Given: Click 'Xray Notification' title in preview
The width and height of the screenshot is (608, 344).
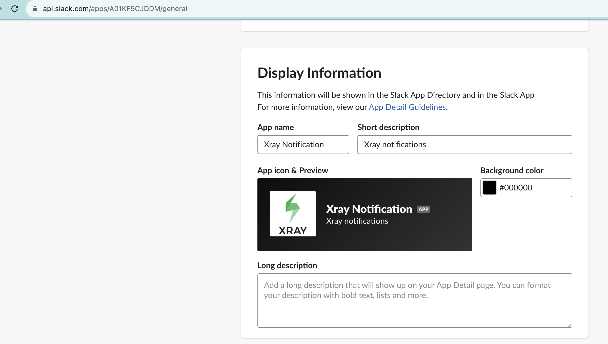Looking at the screenshot, I should pyautogui.click(x=369, y=209).
